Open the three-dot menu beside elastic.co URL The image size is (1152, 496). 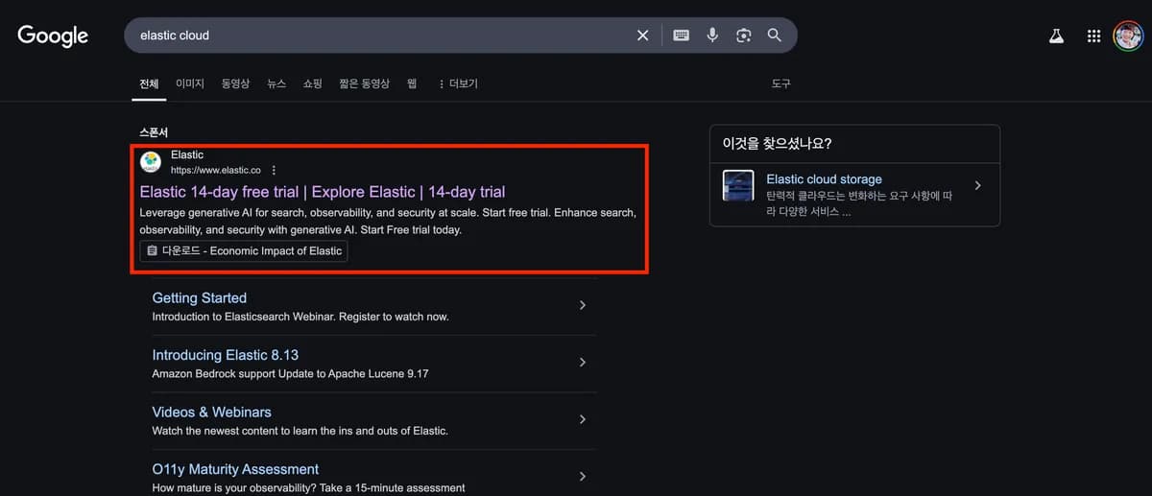point(274,170)
